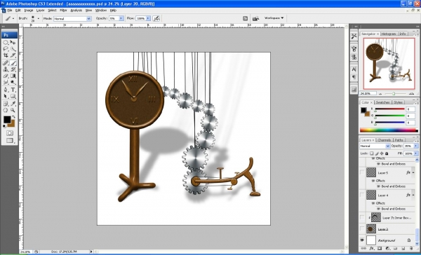Open the Workspace menu button
This screenshot has height=255, width=421.
[274, 18]
